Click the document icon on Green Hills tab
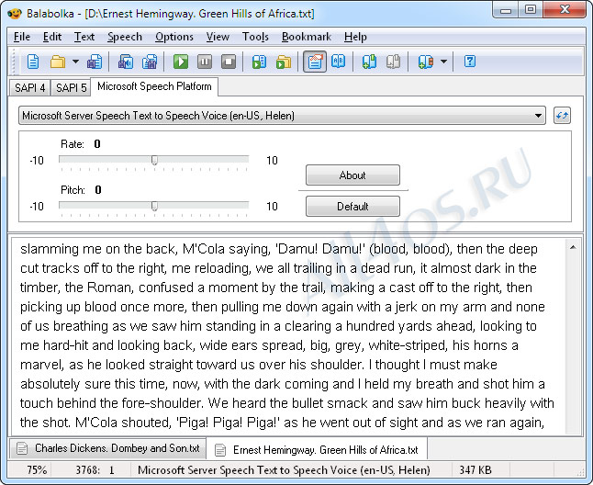This screenshot has width=593, height=485. pyautogui.click(x=220, y=450)
